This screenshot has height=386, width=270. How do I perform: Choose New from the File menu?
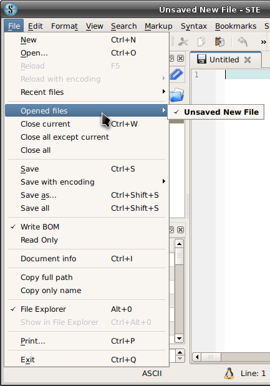click(87, 40)
